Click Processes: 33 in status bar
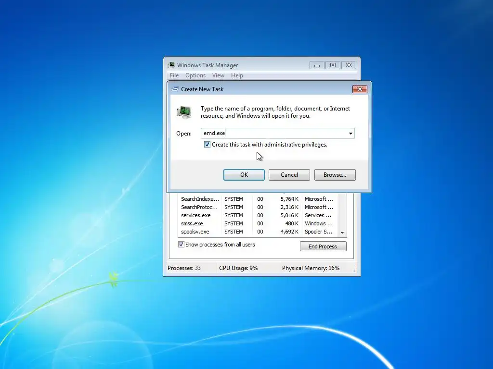The height and width of the screenshot is (369, 493). pos(184,268)
